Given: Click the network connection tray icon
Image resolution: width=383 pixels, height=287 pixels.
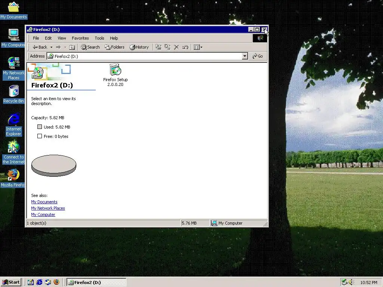Looking at the screenshot, I should tap(344, 283).
